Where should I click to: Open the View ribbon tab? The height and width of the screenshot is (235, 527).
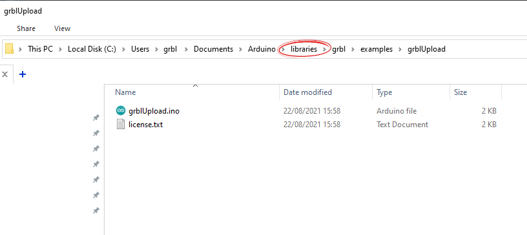pos(62,28)
